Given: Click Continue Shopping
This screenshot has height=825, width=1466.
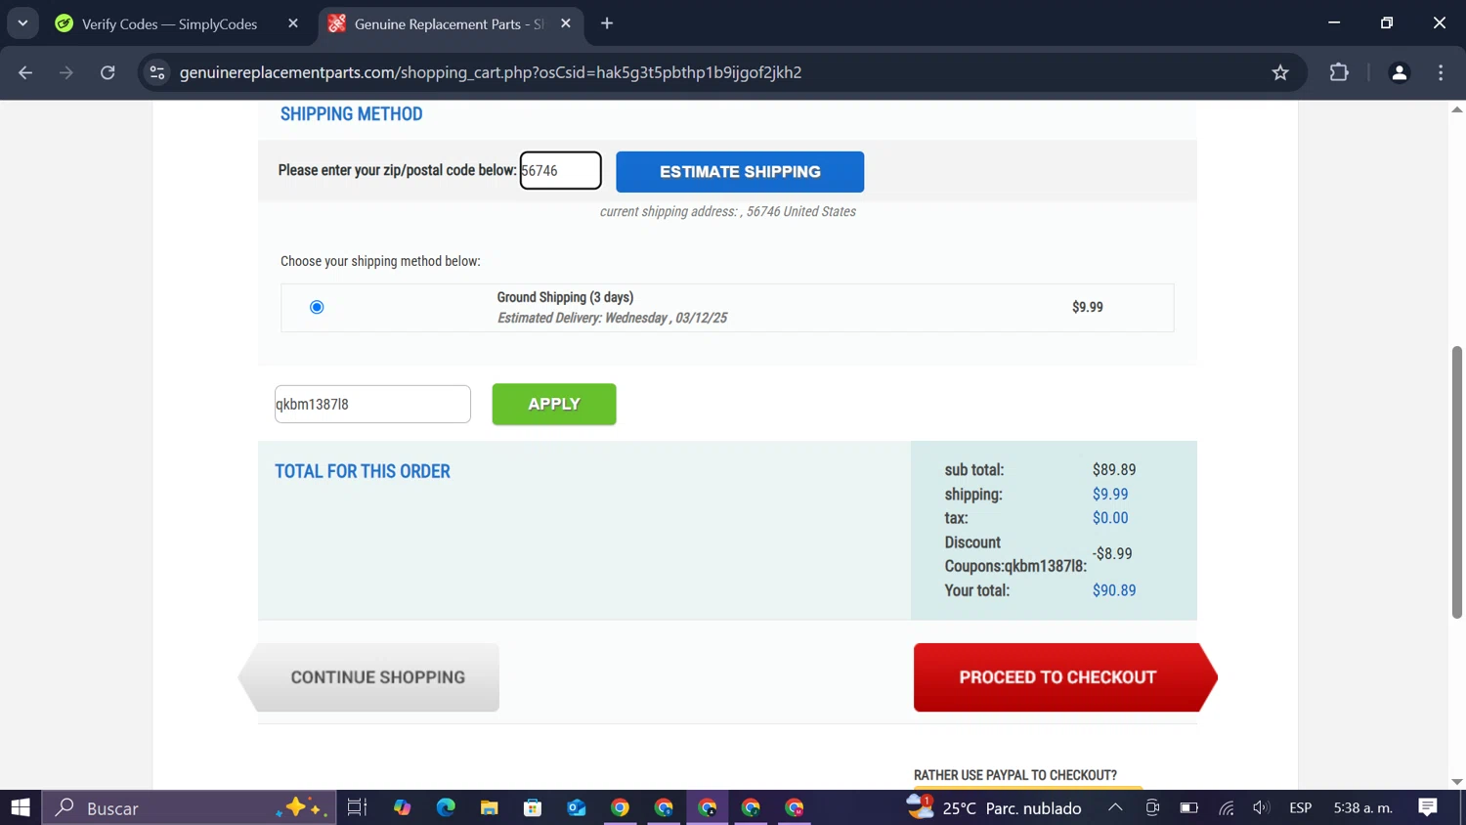Looking at the screenshot, I should 369,677.
